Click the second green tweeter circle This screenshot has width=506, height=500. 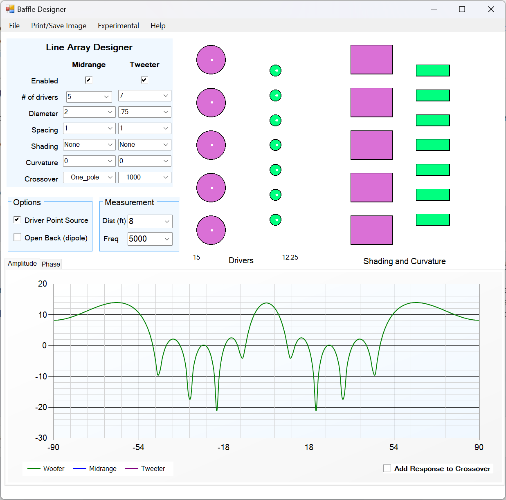(276, 96)
